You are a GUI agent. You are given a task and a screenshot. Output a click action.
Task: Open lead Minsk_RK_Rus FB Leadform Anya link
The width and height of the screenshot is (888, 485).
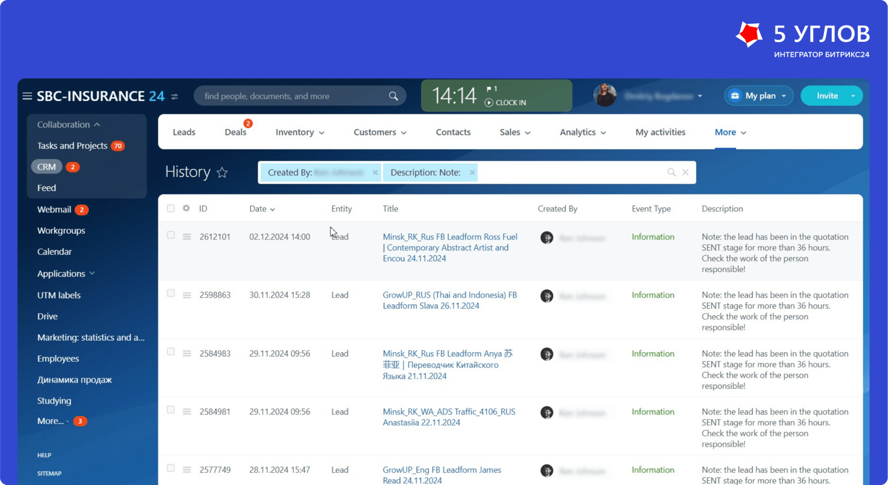point(448,365)
